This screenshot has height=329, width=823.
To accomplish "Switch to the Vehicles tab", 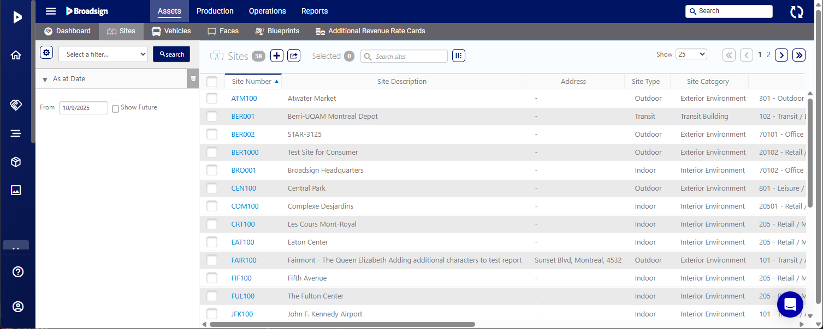I will pos(171,31).
